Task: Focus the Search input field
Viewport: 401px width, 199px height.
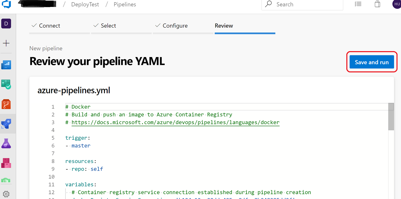Action: point(302,4)
